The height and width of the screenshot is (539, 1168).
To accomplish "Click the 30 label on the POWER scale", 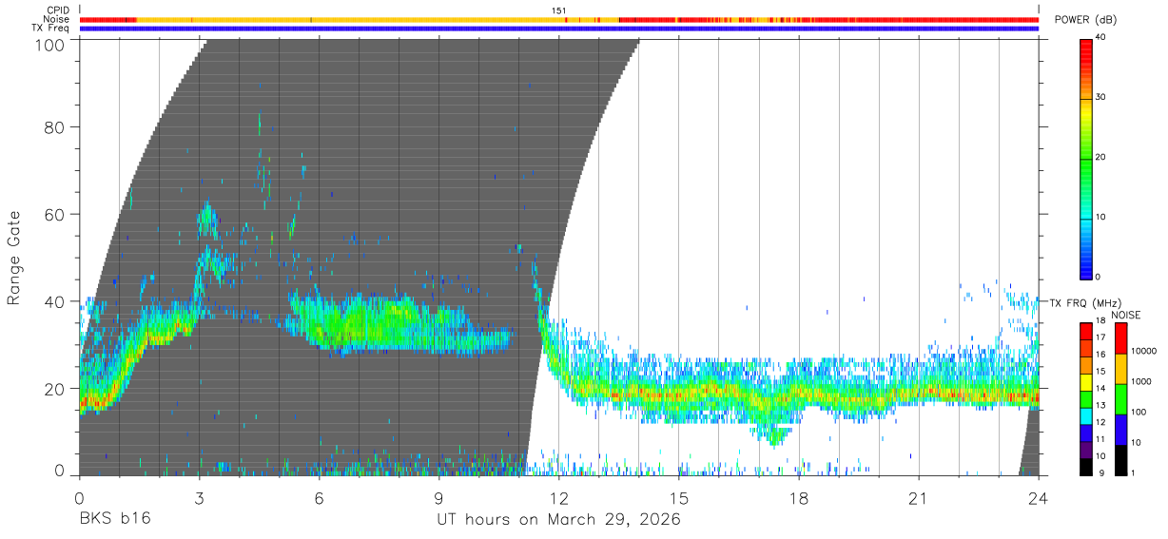I will click(1100, 98).
